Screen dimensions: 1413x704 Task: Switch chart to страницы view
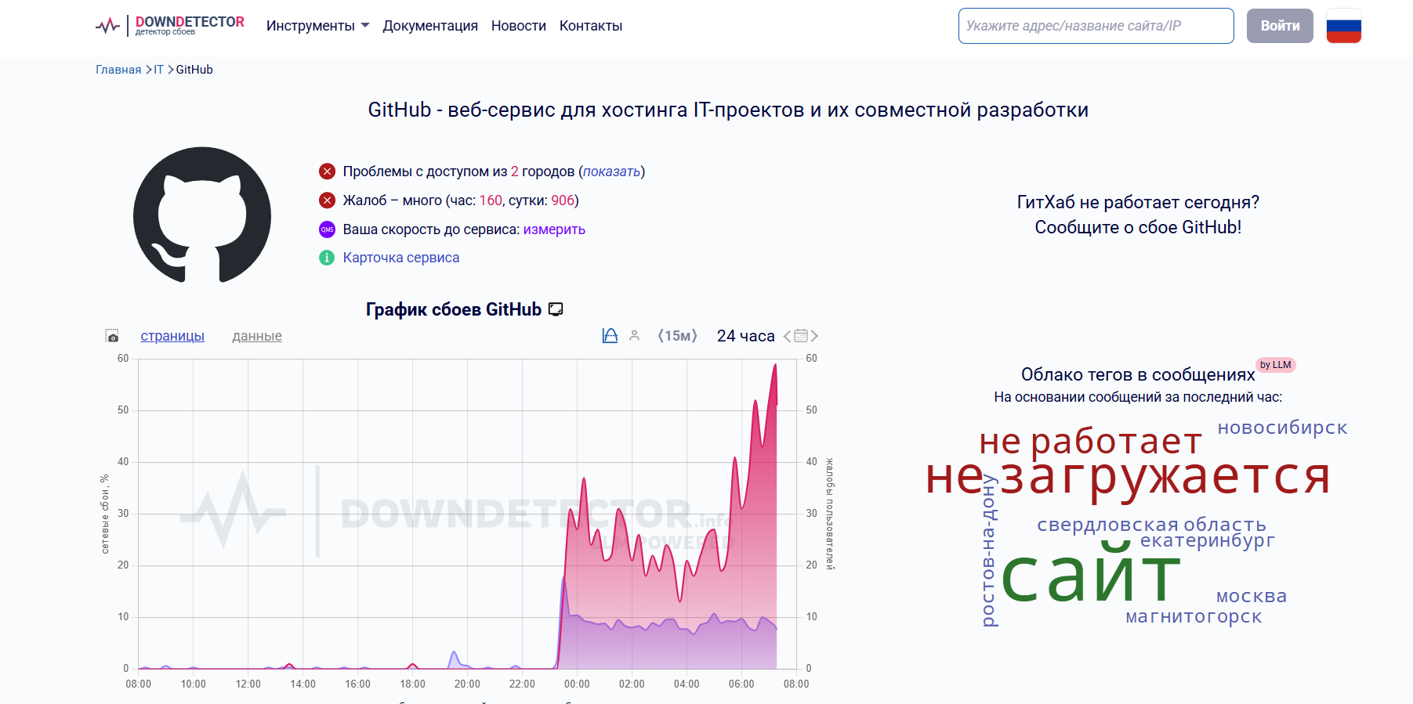(172, 336)
